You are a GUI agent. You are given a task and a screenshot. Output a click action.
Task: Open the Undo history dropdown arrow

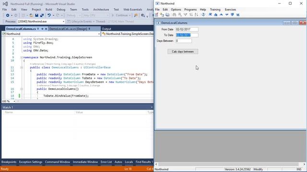(53, 15)
